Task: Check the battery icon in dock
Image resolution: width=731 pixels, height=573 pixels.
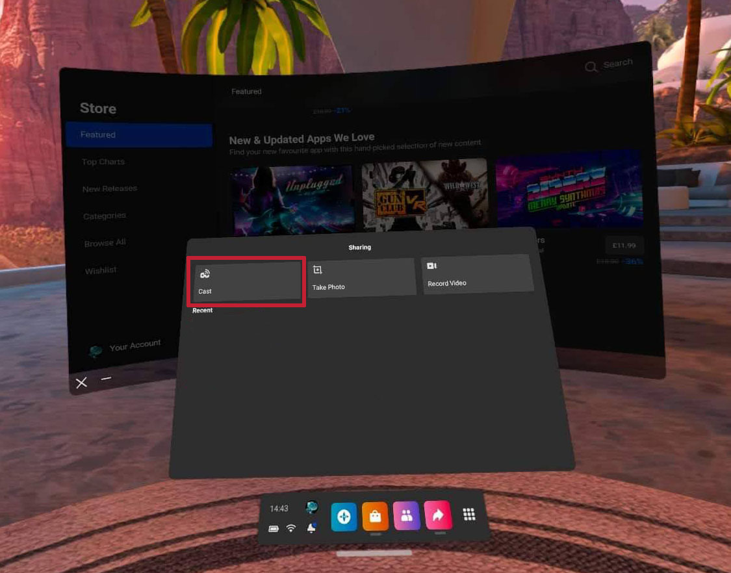Action: pos(274,529)
